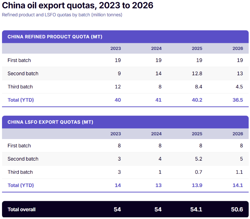The height and width of the screenshot is (219, 250).
Task: Click Total overall 2023 value "54"
Action: click(x=117, y=210)
